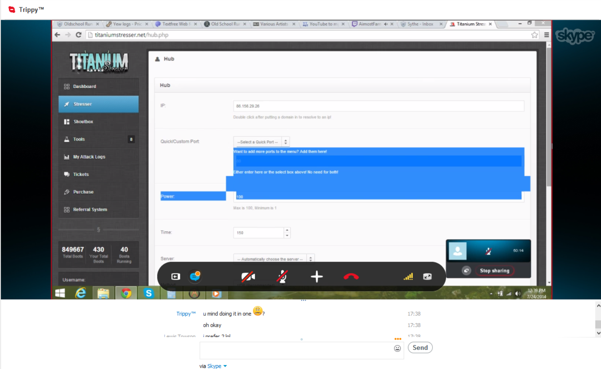601x369 pixels.
Task: Open the Chrome hamburger menu
Action: coord(546,35)
